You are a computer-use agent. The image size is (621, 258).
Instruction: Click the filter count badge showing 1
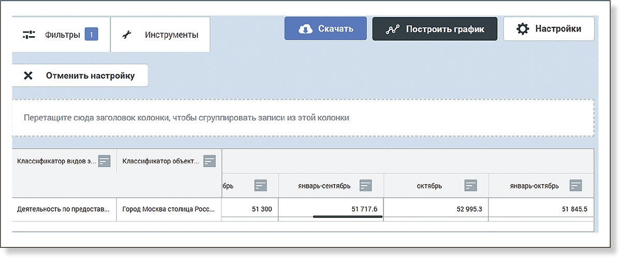(x=91, y=35)
